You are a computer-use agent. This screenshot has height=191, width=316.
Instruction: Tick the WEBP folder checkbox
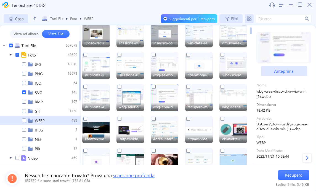(x=24, y=121)
